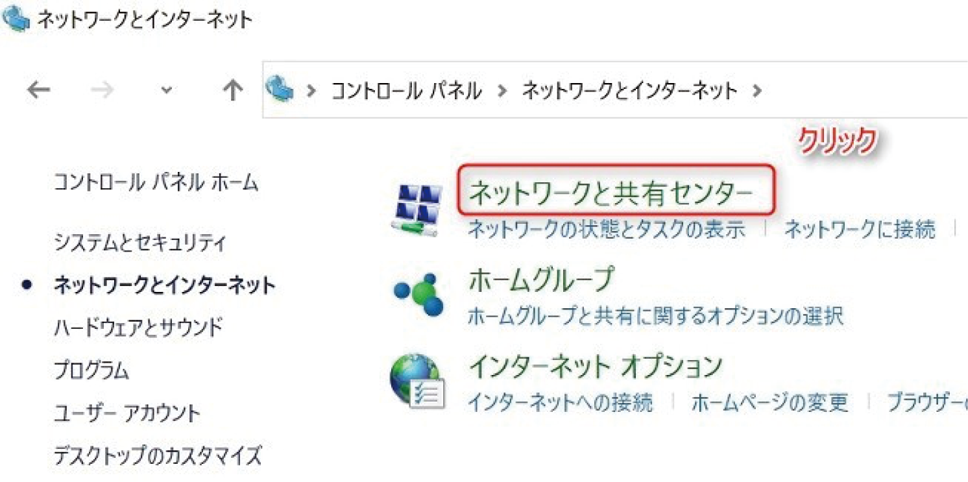Expand the chevron after ネットワークとインターネット in the address bar
This screenshot has width=968, height=482.
pyautogui.click(x=756, y=91)
